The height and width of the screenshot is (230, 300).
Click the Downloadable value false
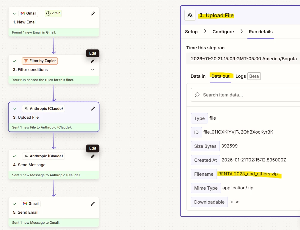[x=234, y=202]
